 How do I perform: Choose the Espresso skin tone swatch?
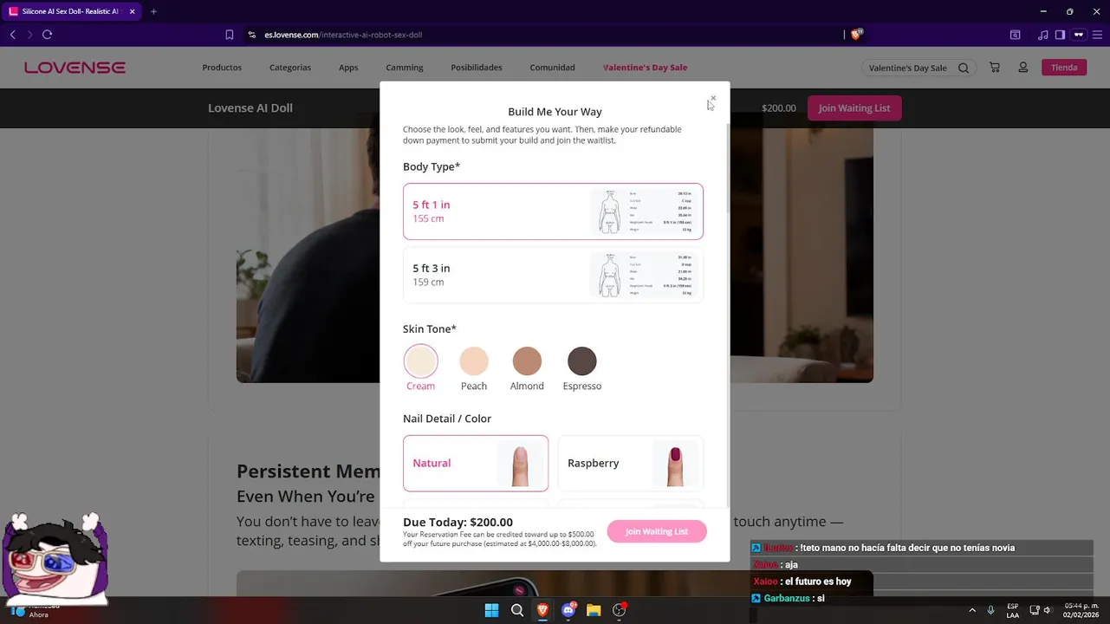pyautogui.click(x=582, y=361)
